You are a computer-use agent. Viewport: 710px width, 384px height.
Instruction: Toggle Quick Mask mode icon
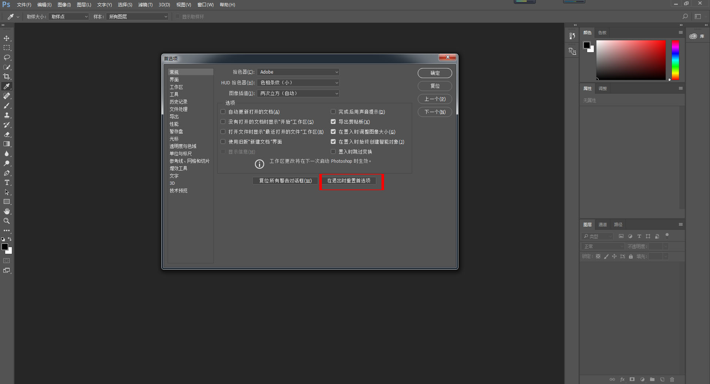point(7,261)
